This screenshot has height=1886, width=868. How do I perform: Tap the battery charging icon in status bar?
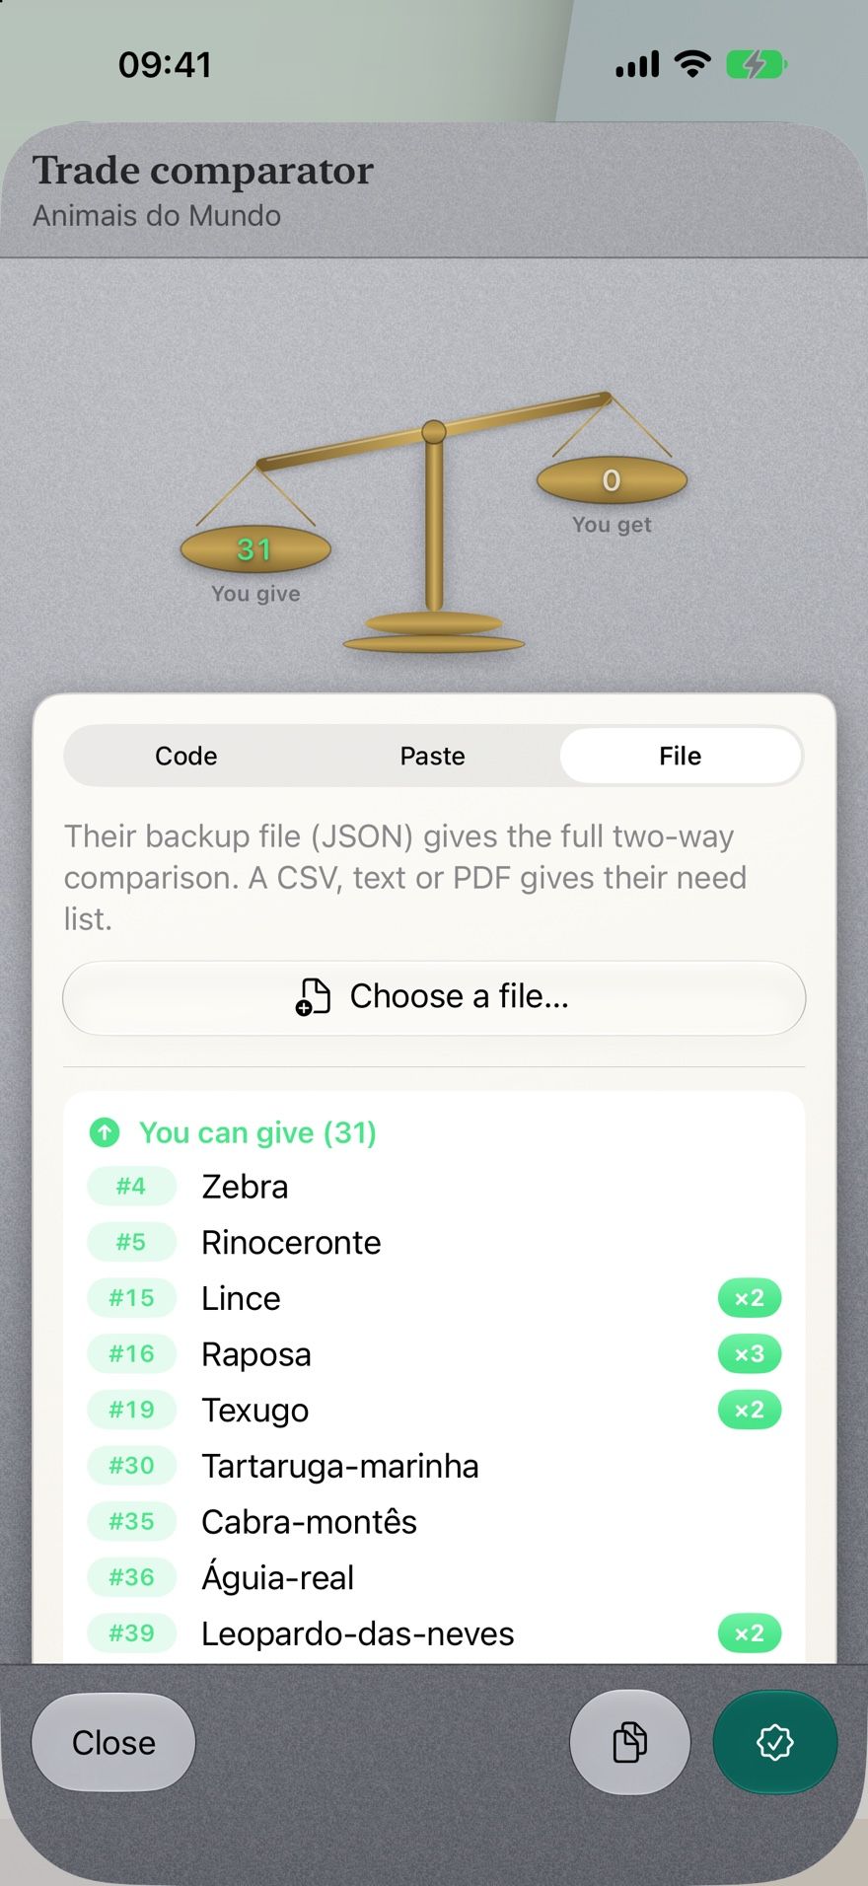click(756, 65)
